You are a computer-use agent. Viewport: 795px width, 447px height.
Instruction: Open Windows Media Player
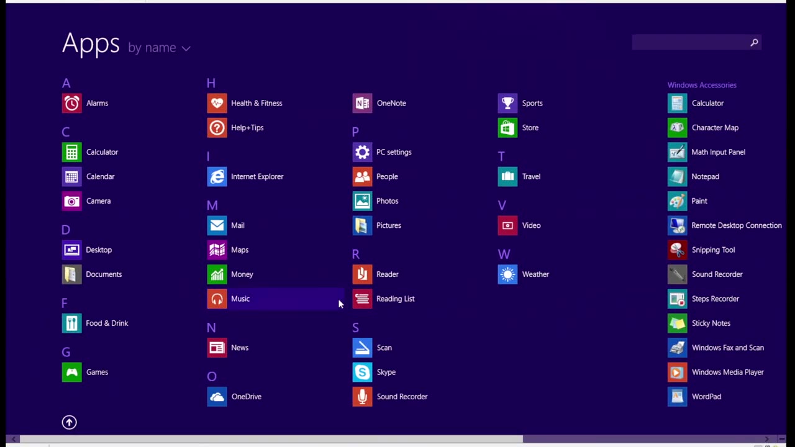[x=678, y=372]
